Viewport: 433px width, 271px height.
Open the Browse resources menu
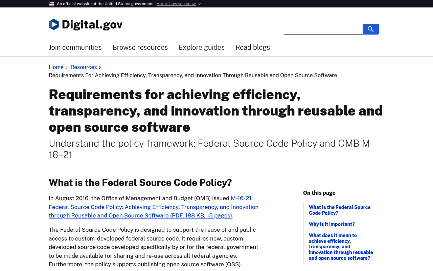click(x=140, y=47)
